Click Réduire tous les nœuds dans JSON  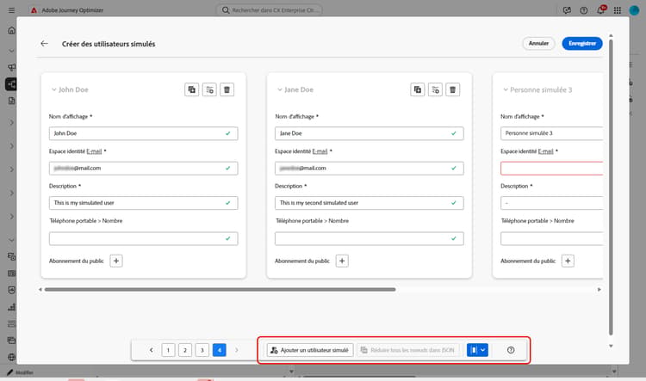point(408,350)
